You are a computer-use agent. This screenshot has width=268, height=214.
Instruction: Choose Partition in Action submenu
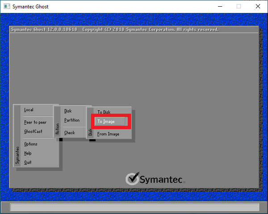[x=72, y=120]
